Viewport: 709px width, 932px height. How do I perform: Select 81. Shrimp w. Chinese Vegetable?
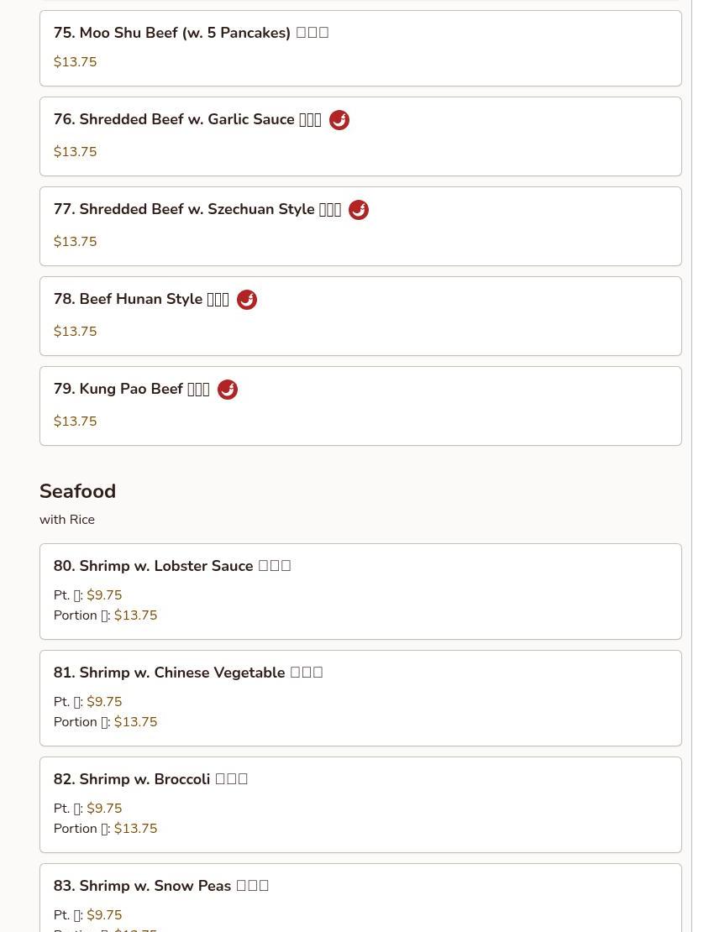click(360, 699)
